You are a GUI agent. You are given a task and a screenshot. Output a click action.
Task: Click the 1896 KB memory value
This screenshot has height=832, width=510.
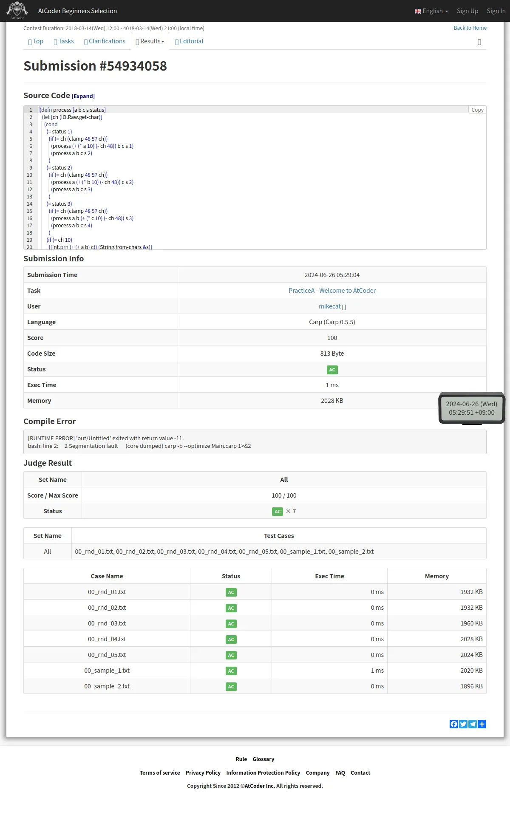(x=471, y=686)
